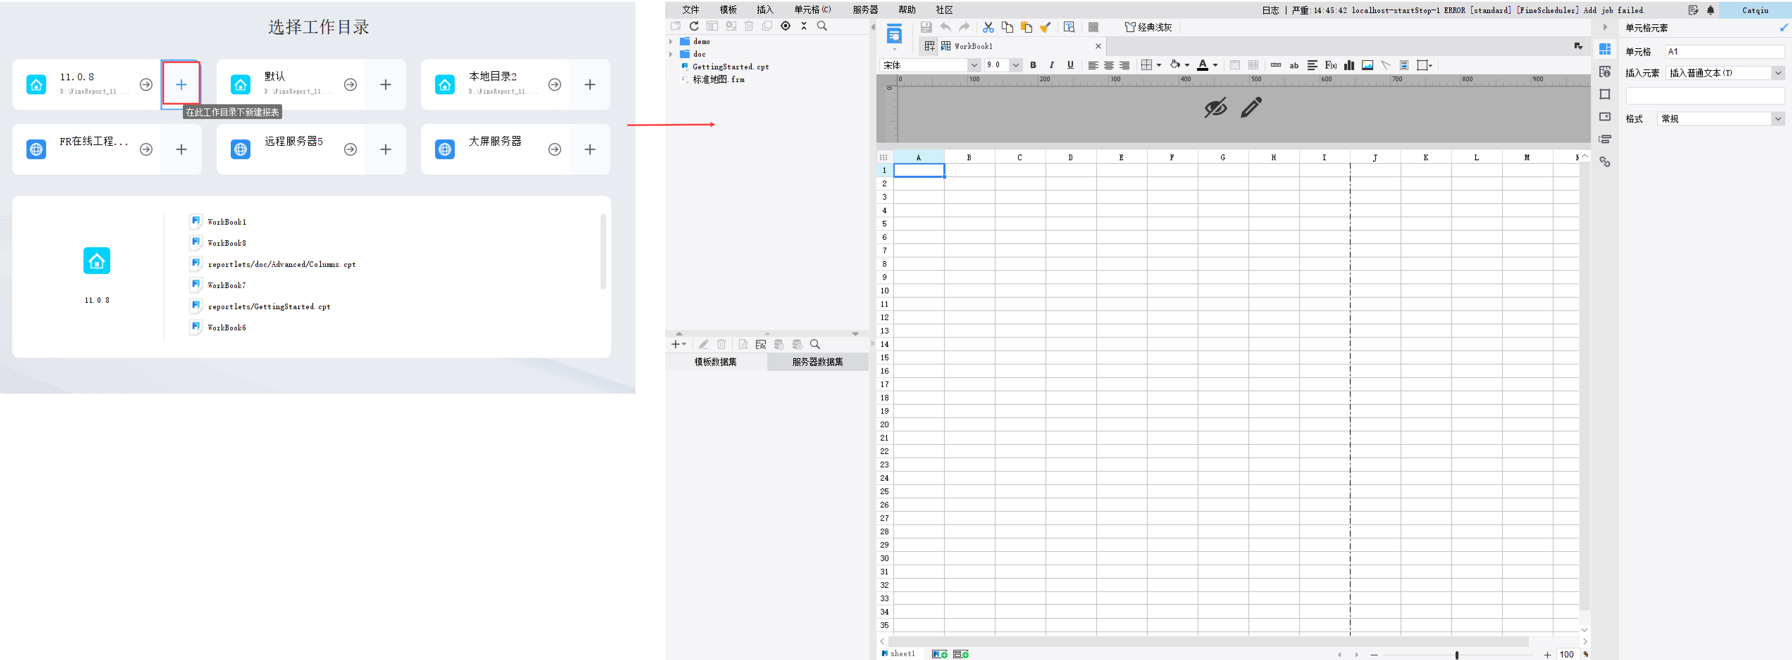
Task: Create new report in 11.0.8 directory
Action: tap(181, 84)
